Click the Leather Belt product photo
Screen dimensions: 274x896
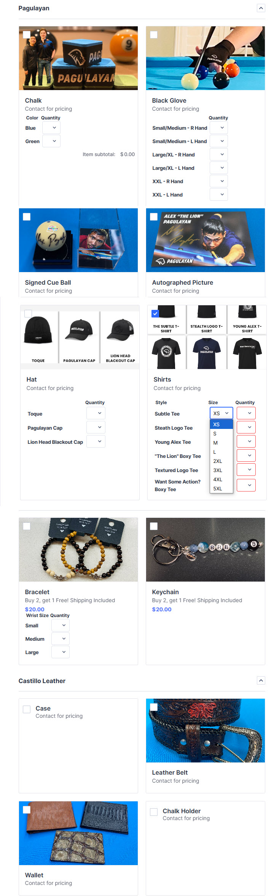click(x=205, y=730)
